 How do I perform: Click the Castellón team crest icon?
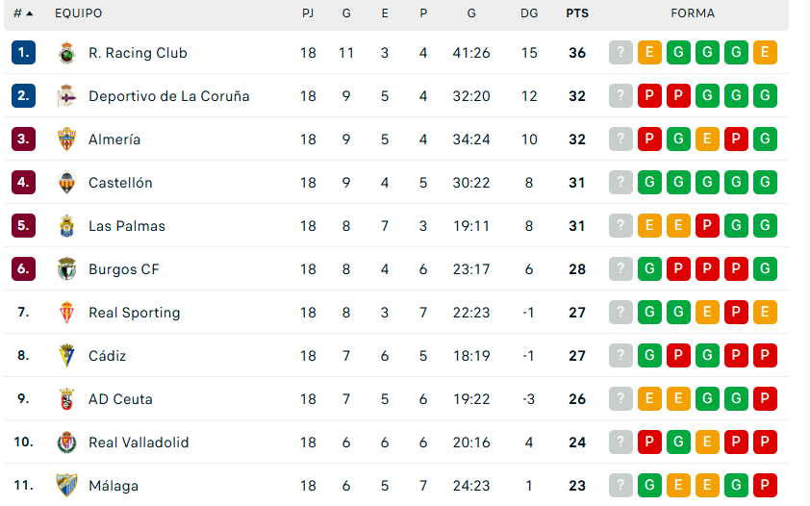(x=66, y=183)
